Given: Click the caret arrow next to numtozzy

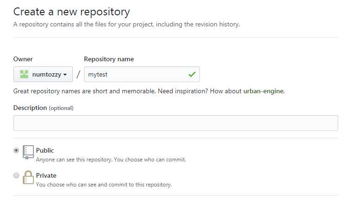Looking at the screenshot, I should click(65, 75).
